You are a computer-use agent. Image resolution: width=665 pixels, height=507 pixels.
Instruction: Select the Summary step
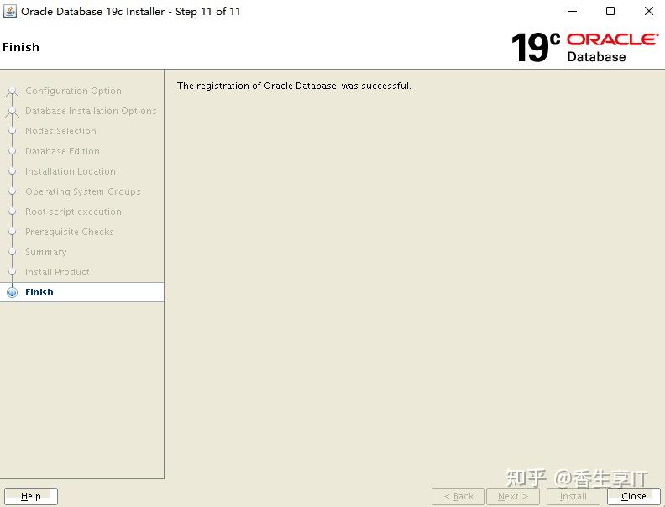click(46, 252)
